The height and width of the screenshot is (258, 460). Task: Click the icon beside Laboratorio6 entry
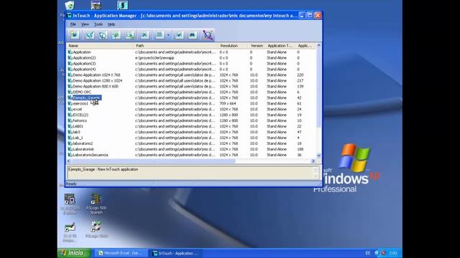(x=70, y=149)
